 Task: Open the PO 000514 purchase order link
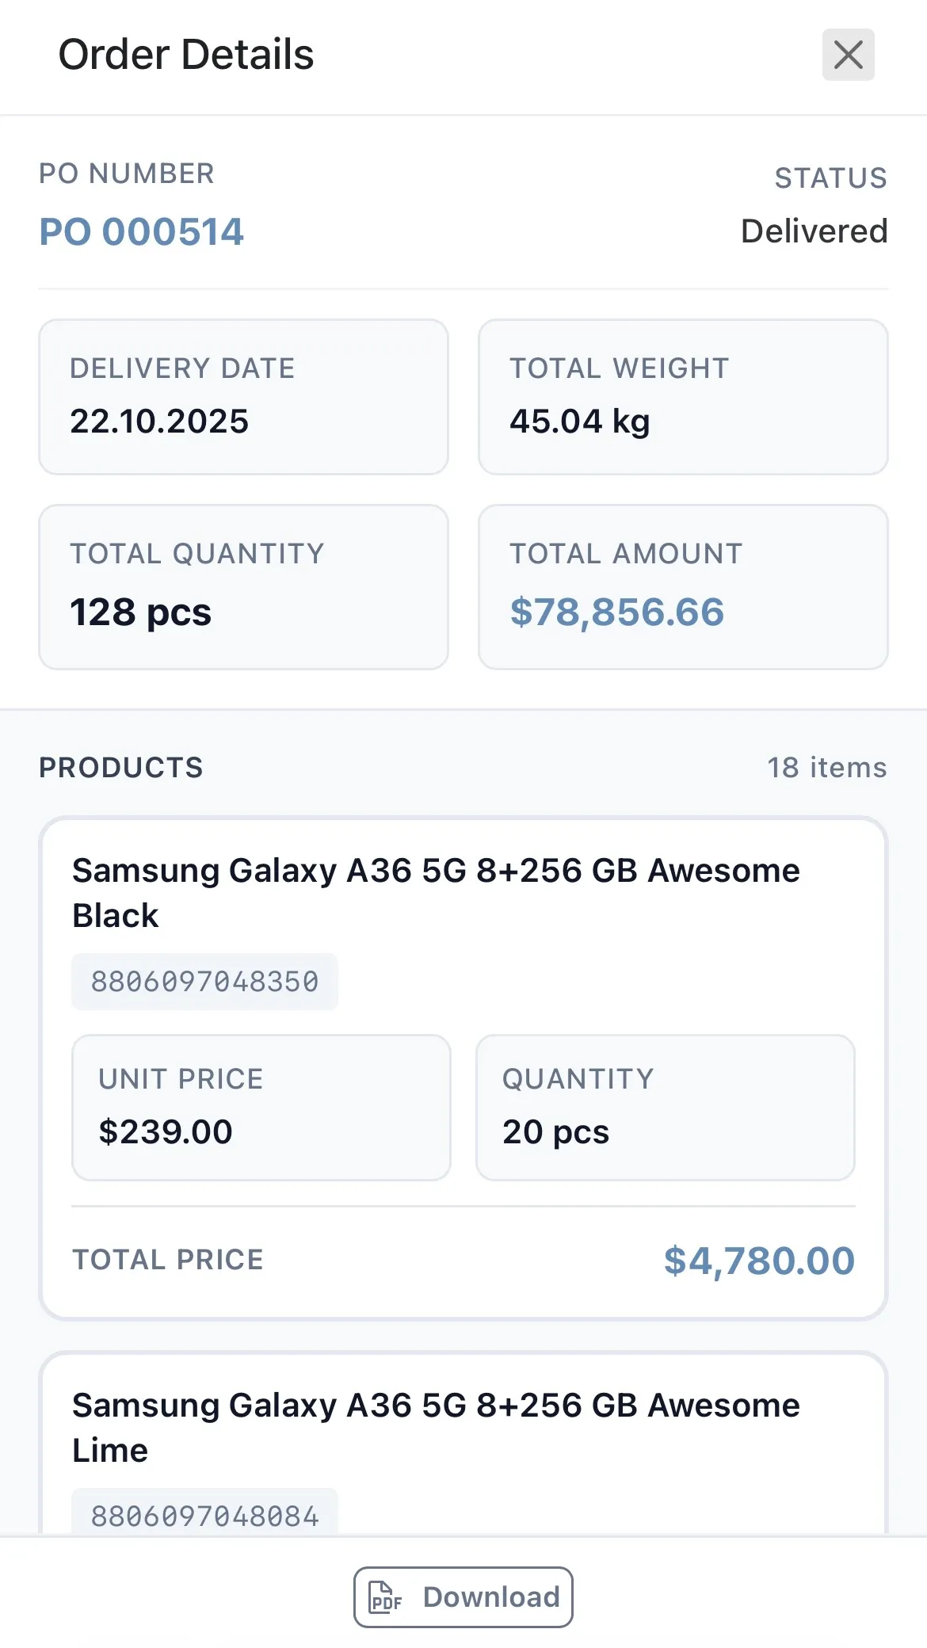point(143,231)
